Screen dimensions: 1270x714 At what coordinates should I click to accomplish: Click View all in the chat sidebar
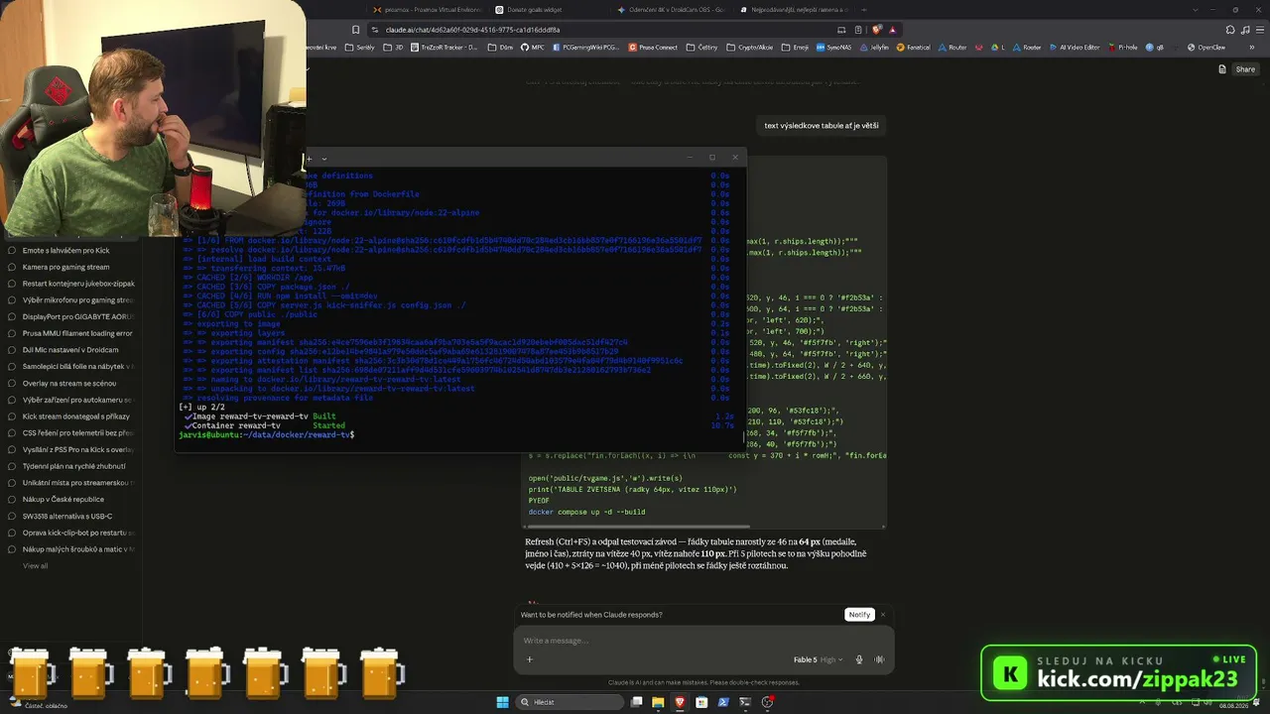pyautogui.click(x=36, y=566)
